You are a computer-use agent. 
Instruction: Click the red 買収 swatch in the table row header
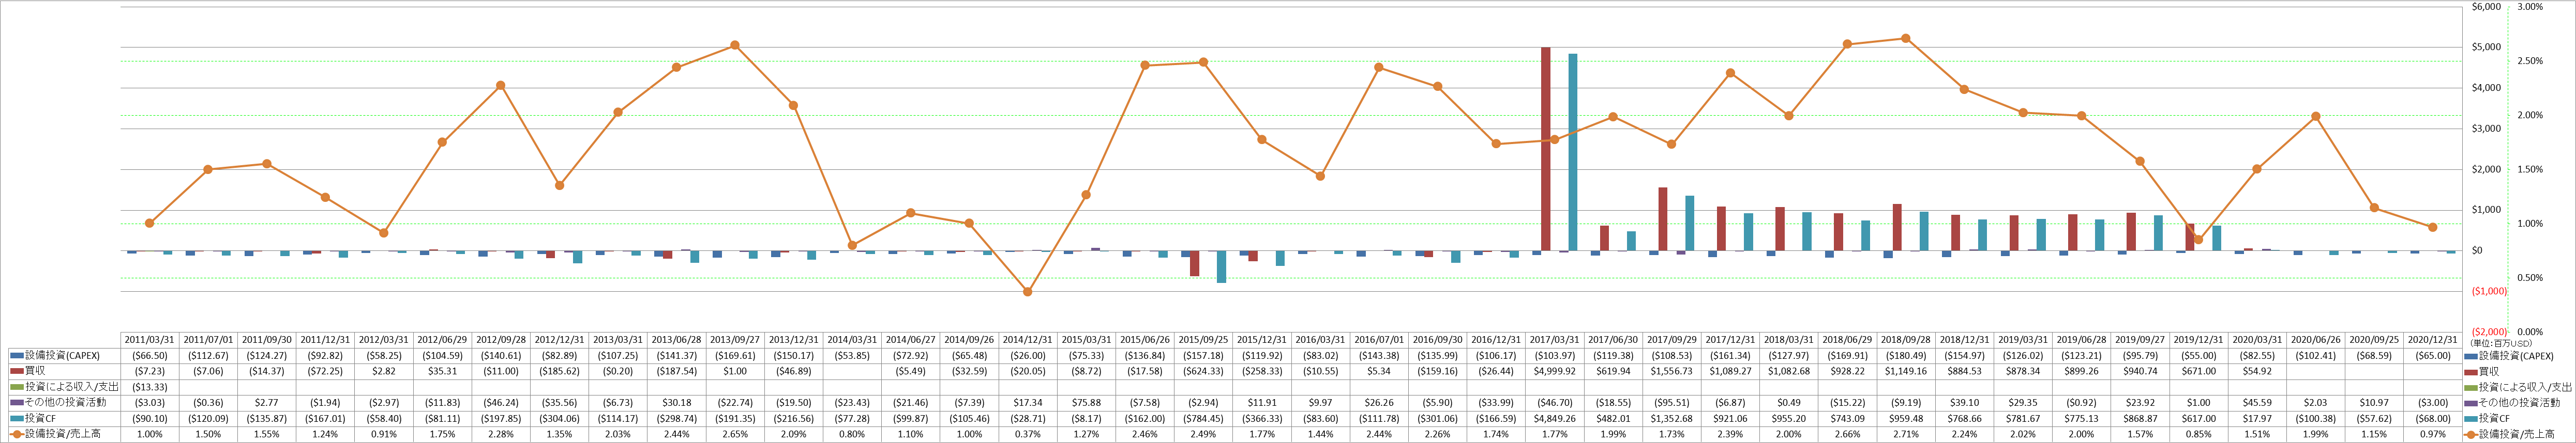pos(16,371)
